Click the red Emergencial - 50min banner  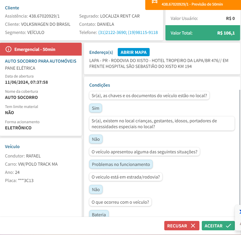point(41,49)
